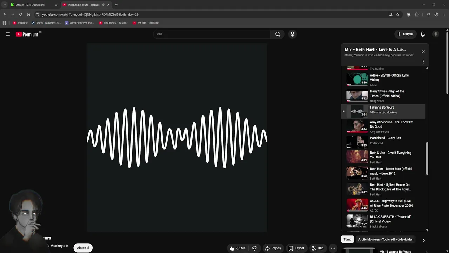The width and height of the screenshot is (449, 253).
Task: Focus the Ara search field
Action: pyautogui.click(x=212, y=34)
